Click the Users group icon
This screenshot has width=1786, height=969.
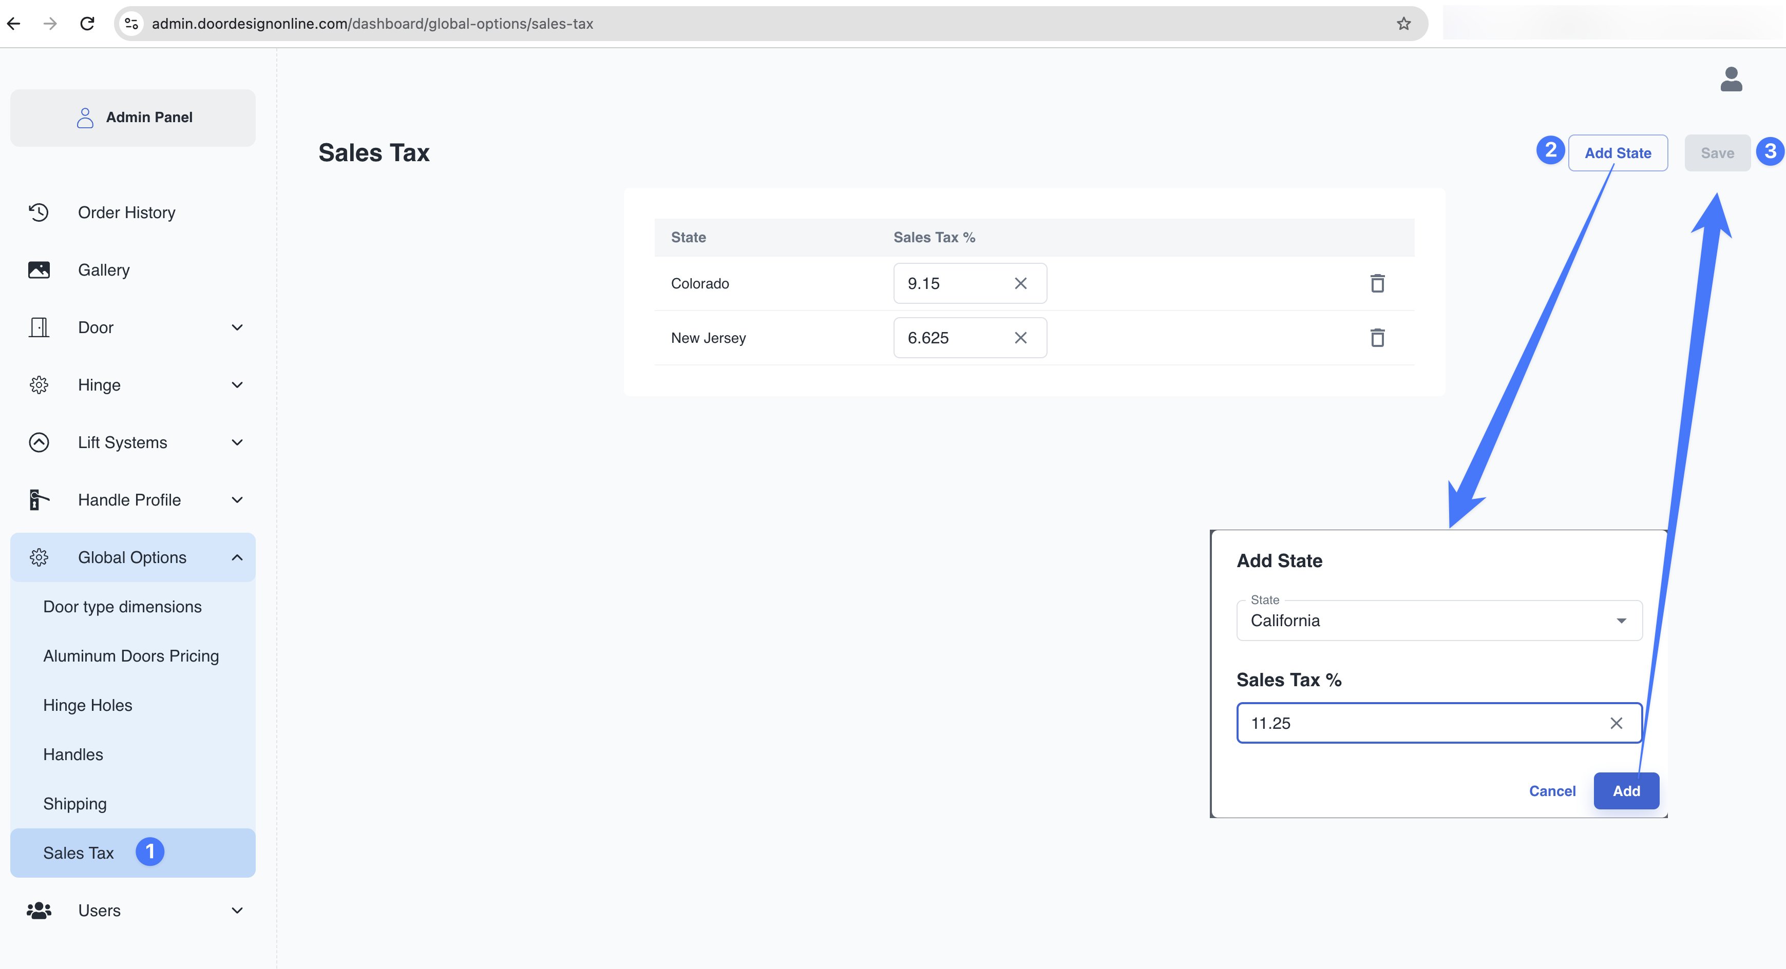click(x=39, y=910)
